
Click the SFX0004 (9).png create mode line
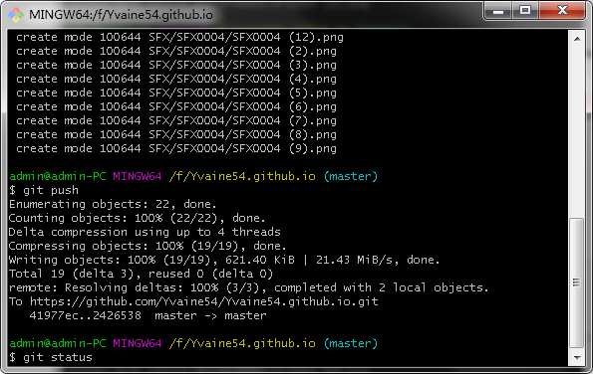[176, 148]
